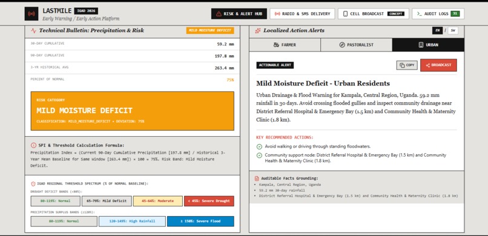This screenshot has width=488, height=236.
Task: Click the Mild Moisture Deficit header badge
Action: click(x=210, y=30)
